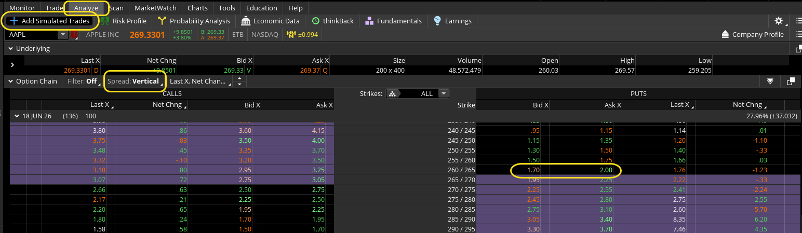Detach the Option Chain section into a window
Viewport: 802px width, 233px height.
[x=791, y=81]
